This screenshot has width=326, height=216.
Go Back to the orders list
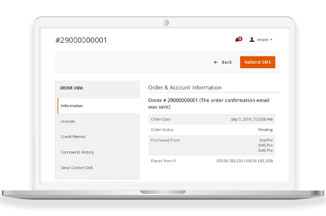(223, 62)
